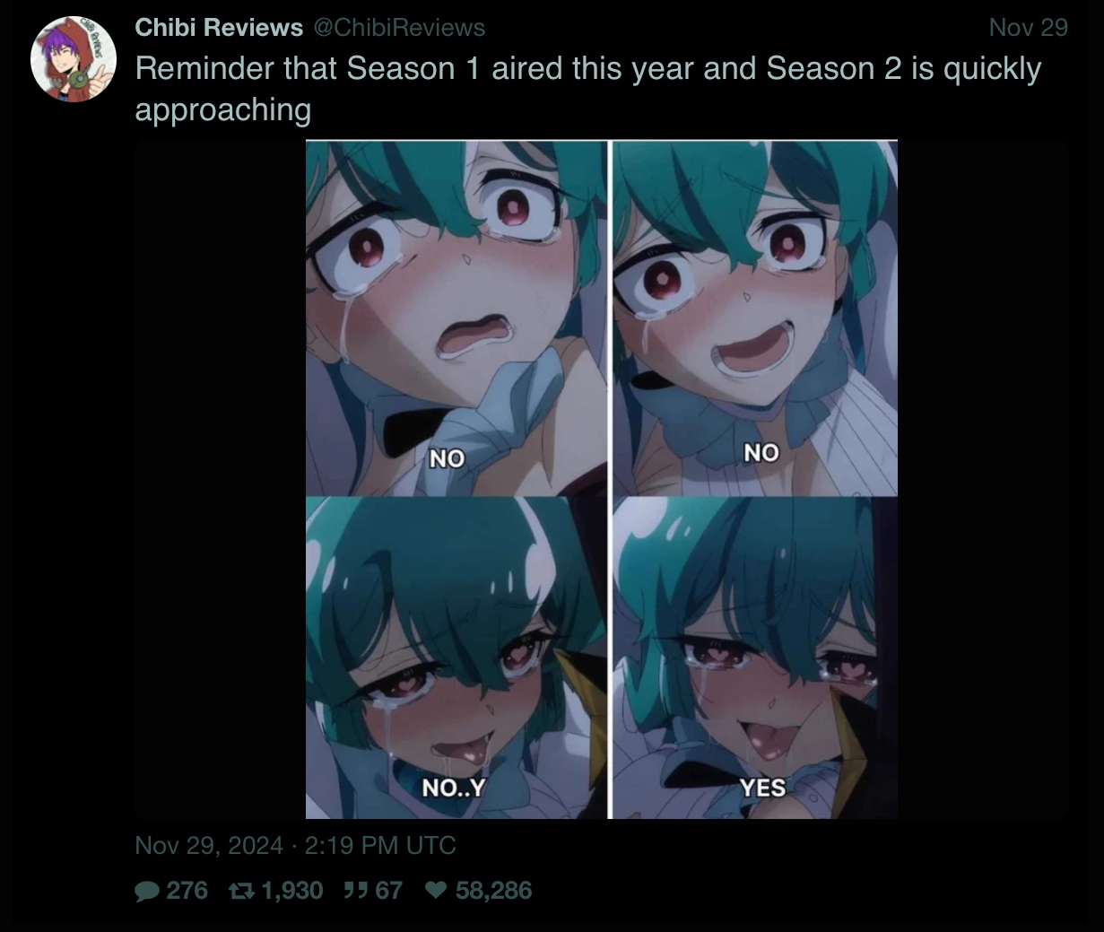Click the quote marks icon
Screen dimensions: 1104x932
354,891
